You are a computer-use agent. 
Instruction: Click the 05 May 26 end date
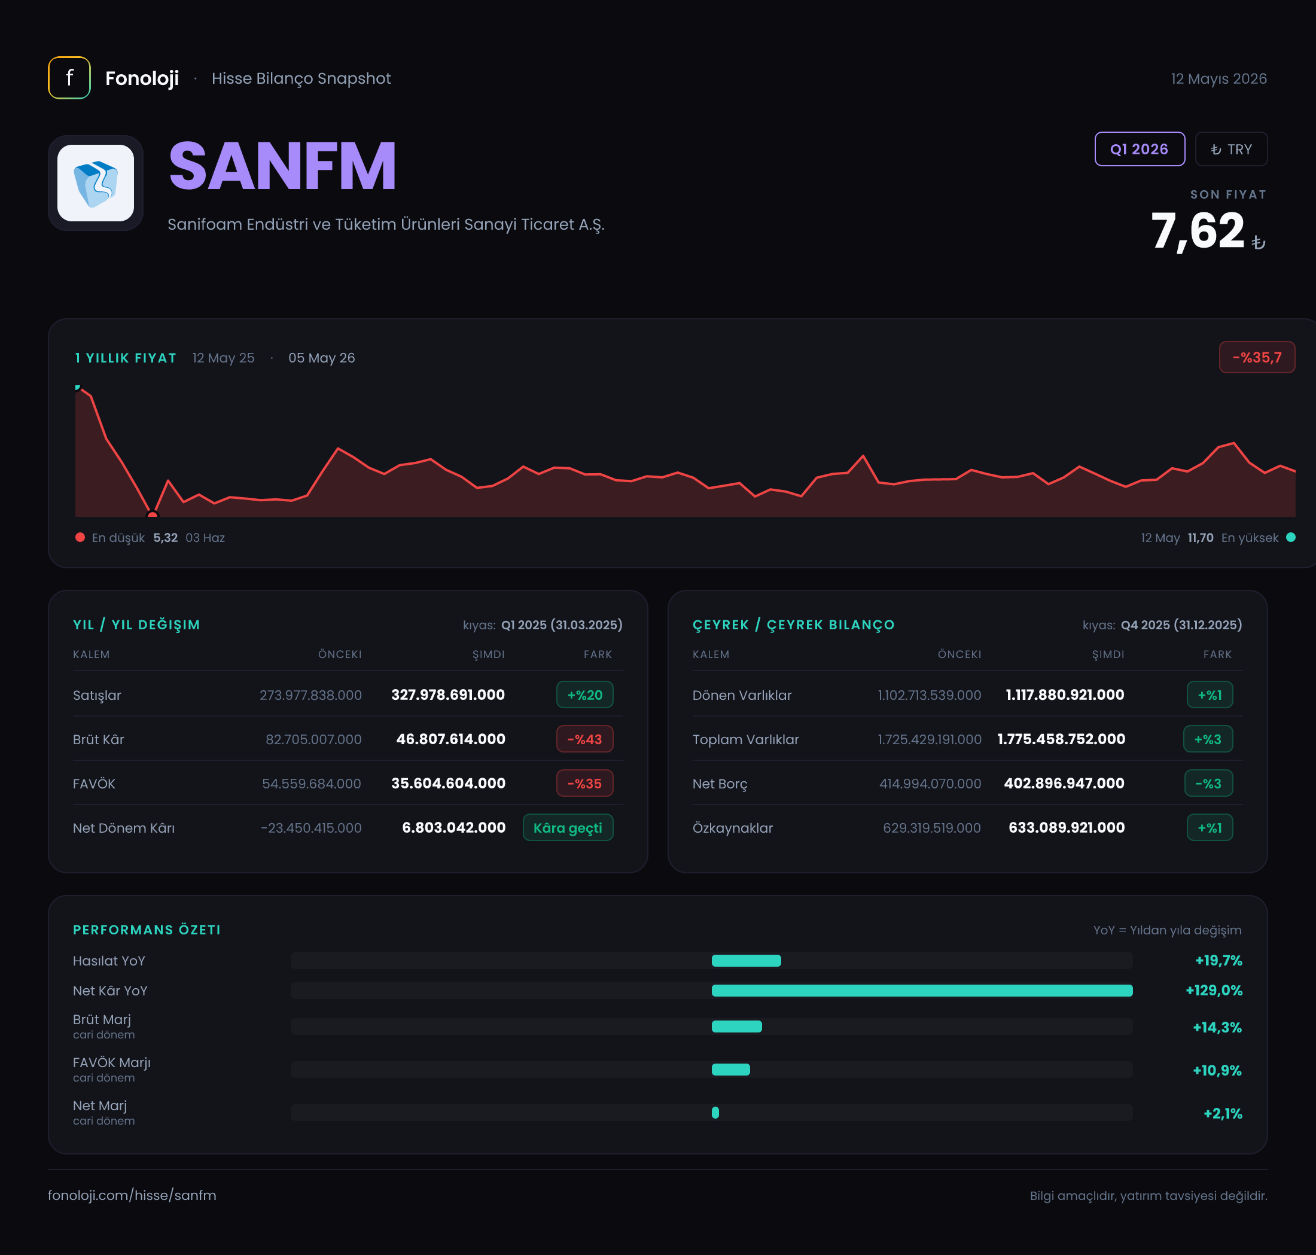pos(321,358)
